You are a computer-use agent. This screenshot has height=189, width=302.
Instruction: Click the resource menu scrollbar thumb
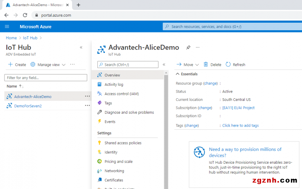[x=166, y=132]
